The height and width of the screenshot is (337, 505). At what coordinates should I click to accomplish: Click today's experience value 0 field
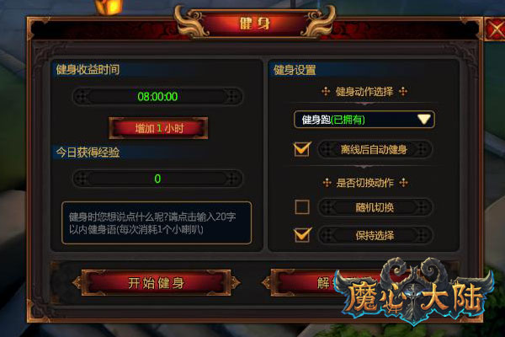pyautogui.click(x=157, y=179)
